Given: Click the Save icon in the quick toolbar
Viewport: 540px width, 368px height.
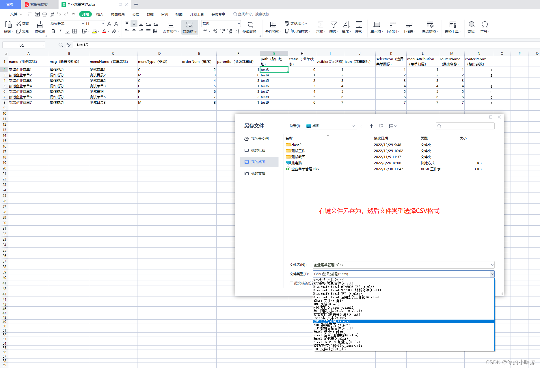Looking at the screenshot, I should click(30, 14).
